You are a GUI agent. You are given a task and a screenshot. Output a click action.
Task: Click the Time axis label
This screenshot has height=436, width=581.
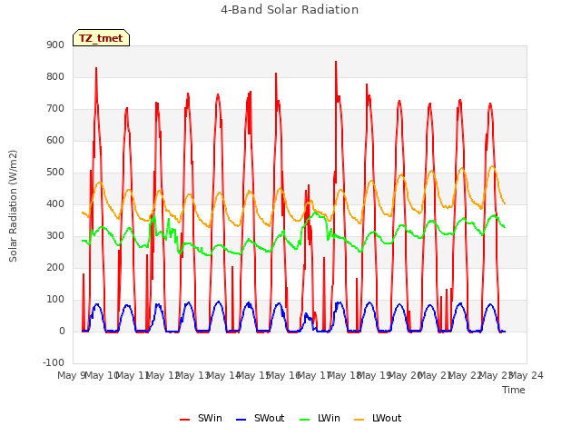(514, 390)
